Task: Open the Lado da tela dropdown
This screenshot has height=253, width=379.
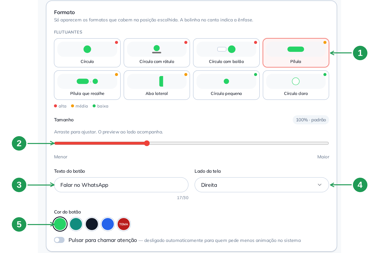Action: coord(262,185)
